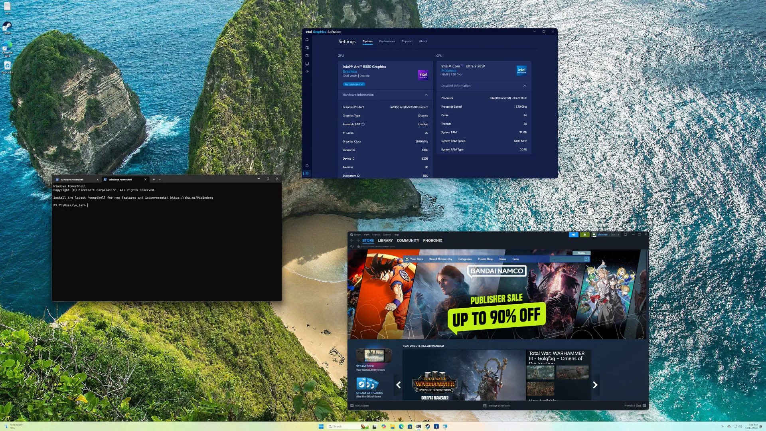Click Steam Big Picture mode icon
The width and height of the screenshot is (766, 431).
625,235
